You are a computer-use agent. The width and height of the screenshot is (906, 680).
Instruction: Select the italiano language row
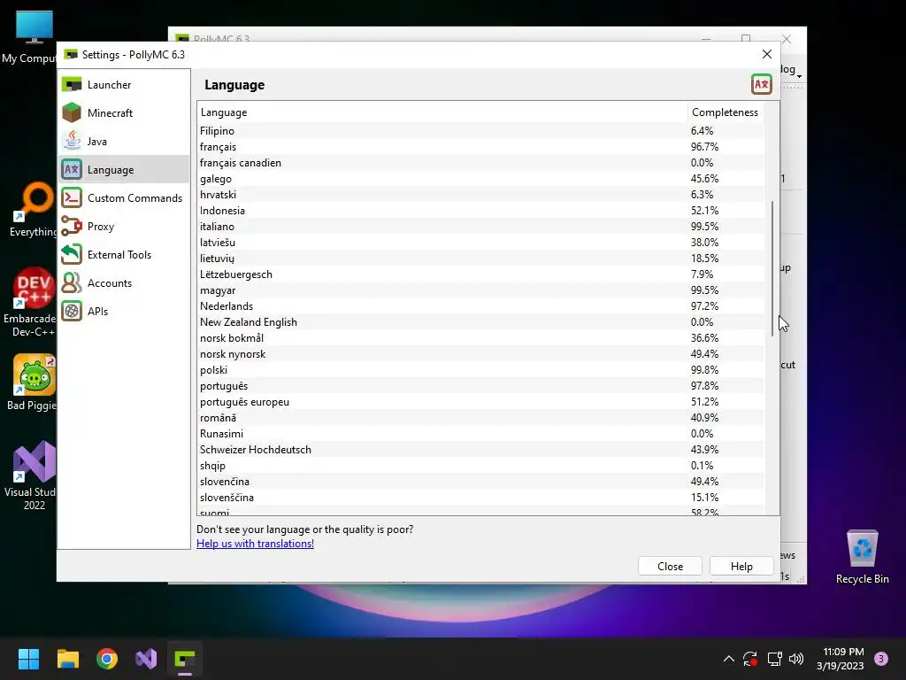pyautogui.click(x=481, y=227)
